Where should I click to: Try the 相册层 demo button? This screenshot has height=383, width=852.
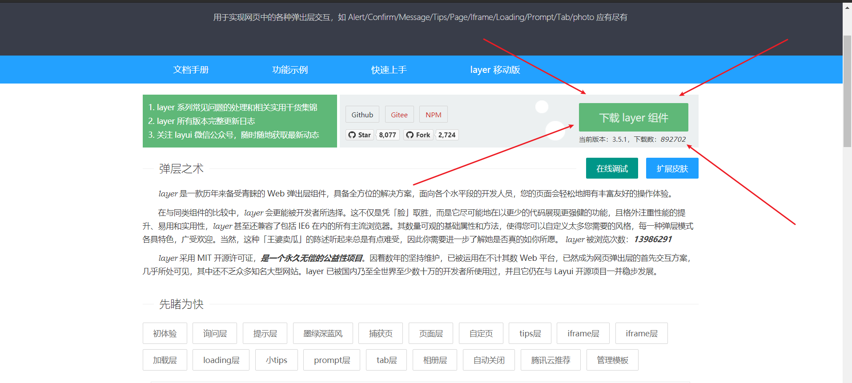(435, 360)
